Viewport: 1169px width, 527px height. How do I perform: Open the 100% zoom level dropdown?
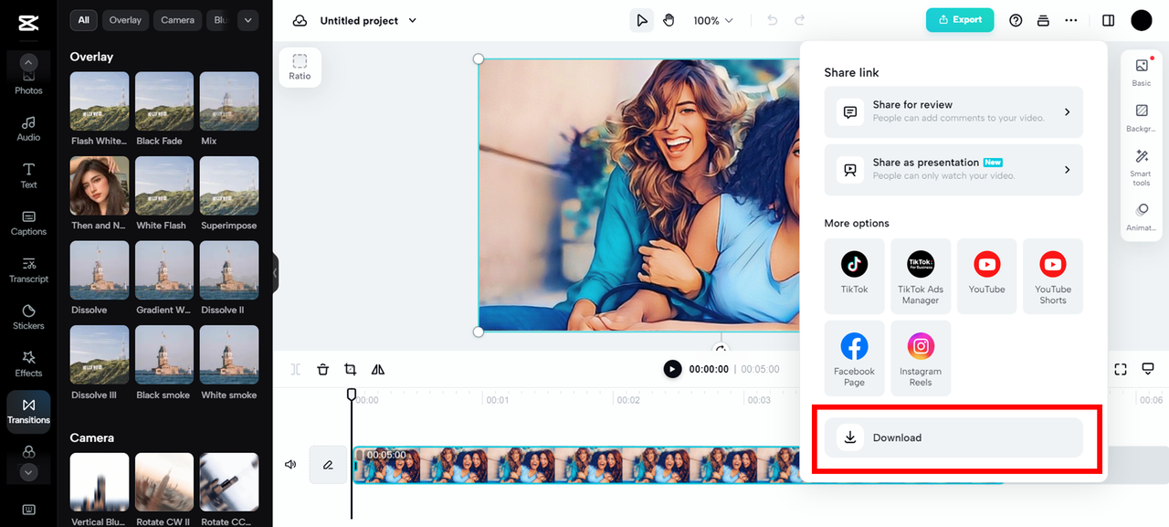click(713, 20)
